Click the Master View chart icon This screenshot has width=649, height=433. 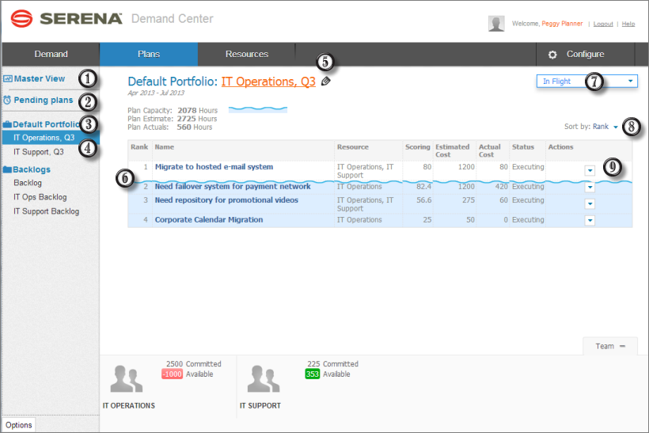pyautogui.click(x=7, y=79)
